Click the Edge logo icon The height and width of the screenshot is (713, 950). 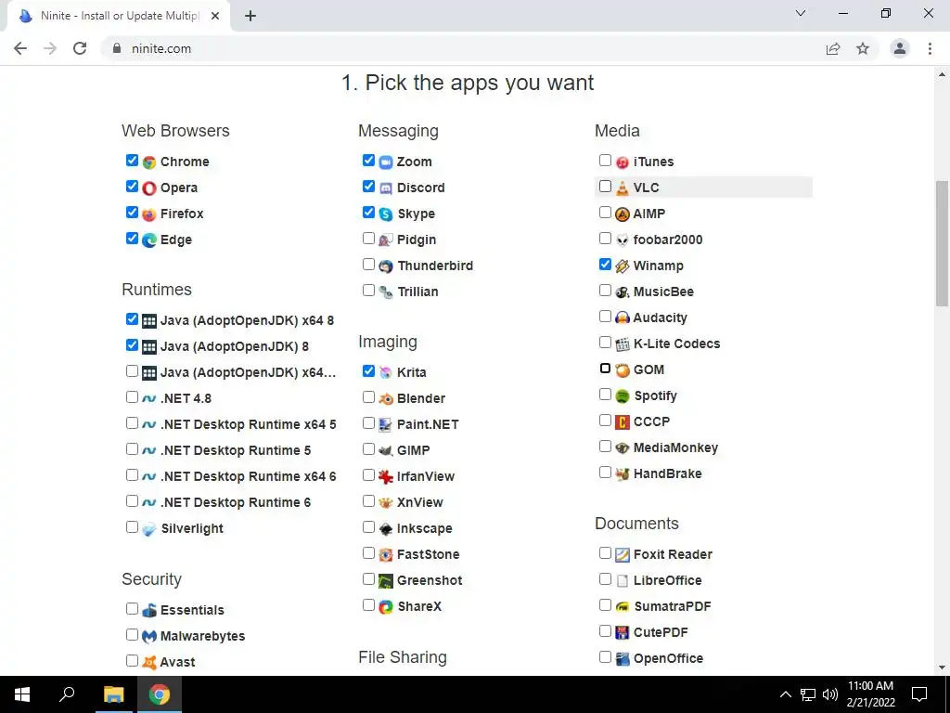pos(149,240)
